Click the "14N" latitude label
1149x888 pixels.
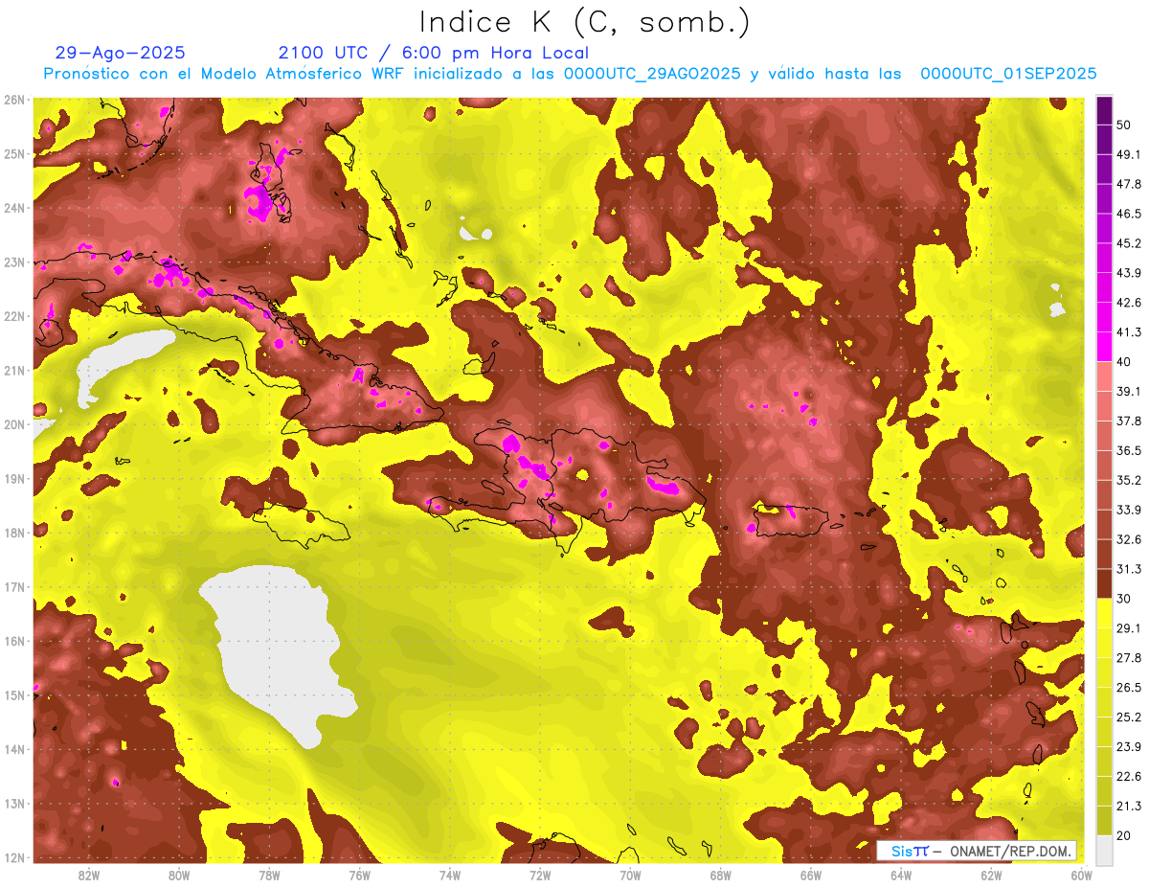tap(14, 749)
